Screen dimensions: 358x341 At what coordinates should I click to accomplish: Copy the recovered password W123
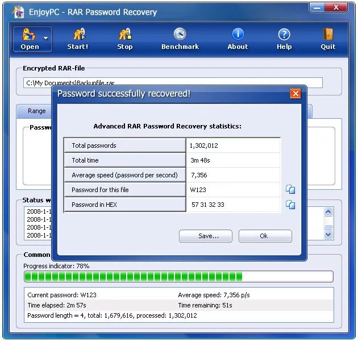(290, 189)
